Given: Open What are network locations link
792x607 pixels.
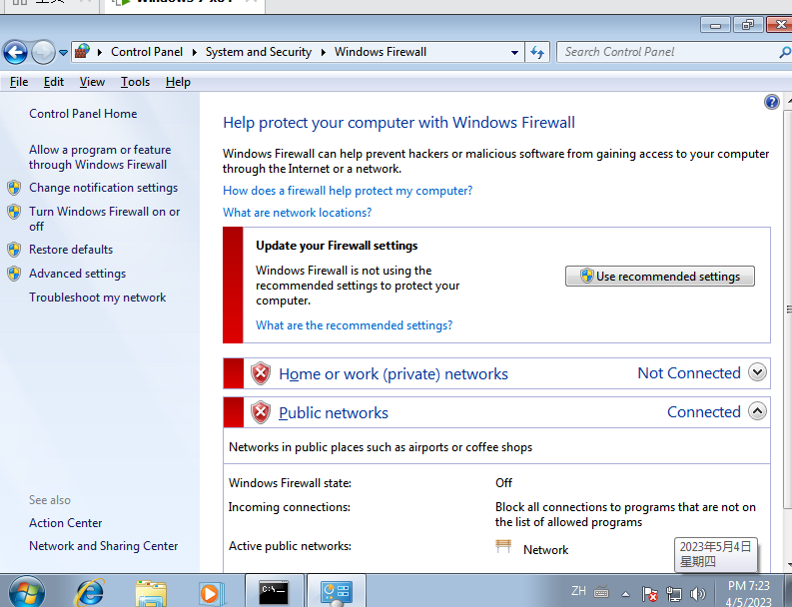Looking at the screenshot, I should coord(297,213).
